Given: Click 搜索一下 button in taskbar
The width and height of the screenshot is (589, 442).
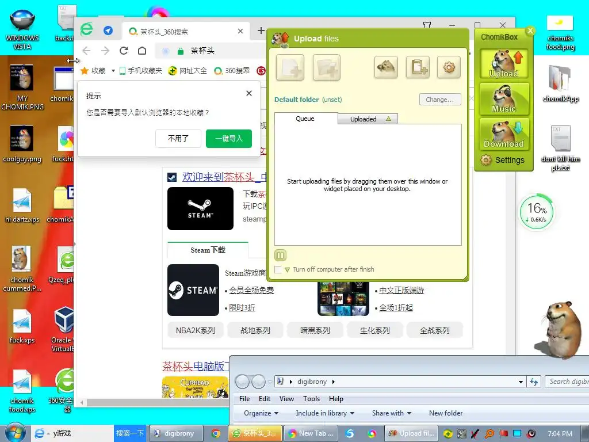Looking at the screenshot, I should coord(130,433).
